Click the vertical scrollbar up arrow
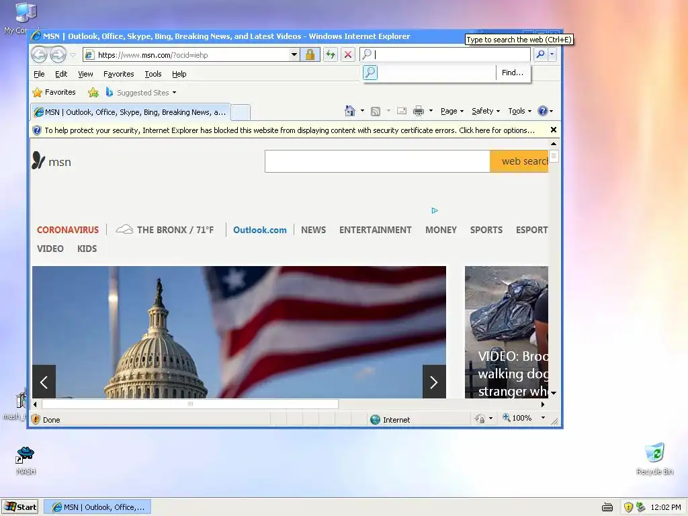Screen dimensions: 688x516 [x=554, y=144]
